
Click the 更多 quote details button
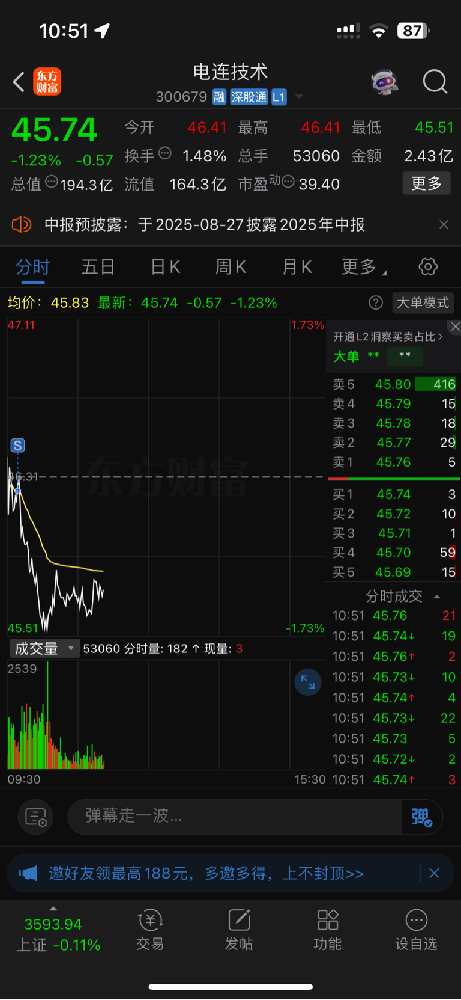426,183
